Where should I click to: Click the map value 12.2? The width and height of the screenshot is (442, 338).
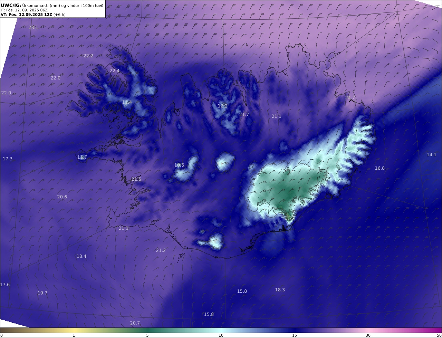click(x=223, y=106)
